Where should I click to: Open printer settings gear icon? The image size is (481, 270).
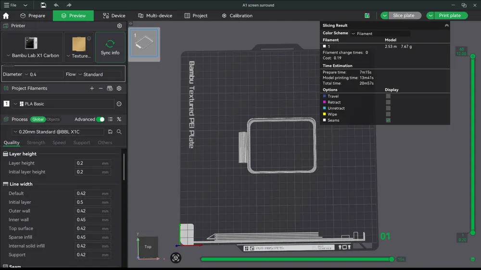click(119, 26)
